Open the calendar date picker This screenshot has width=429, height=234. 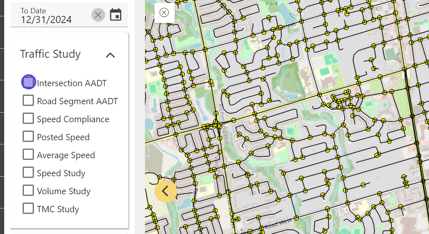tap(116, 15)
